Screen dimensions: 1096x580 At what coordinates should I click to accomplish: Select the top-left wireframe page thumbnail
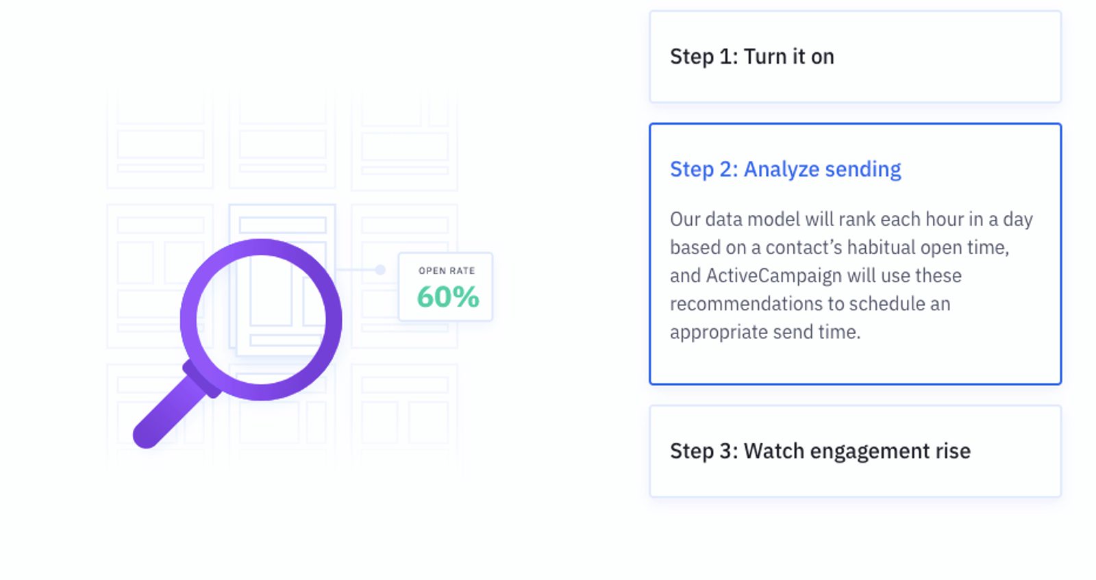click(160, 140)
